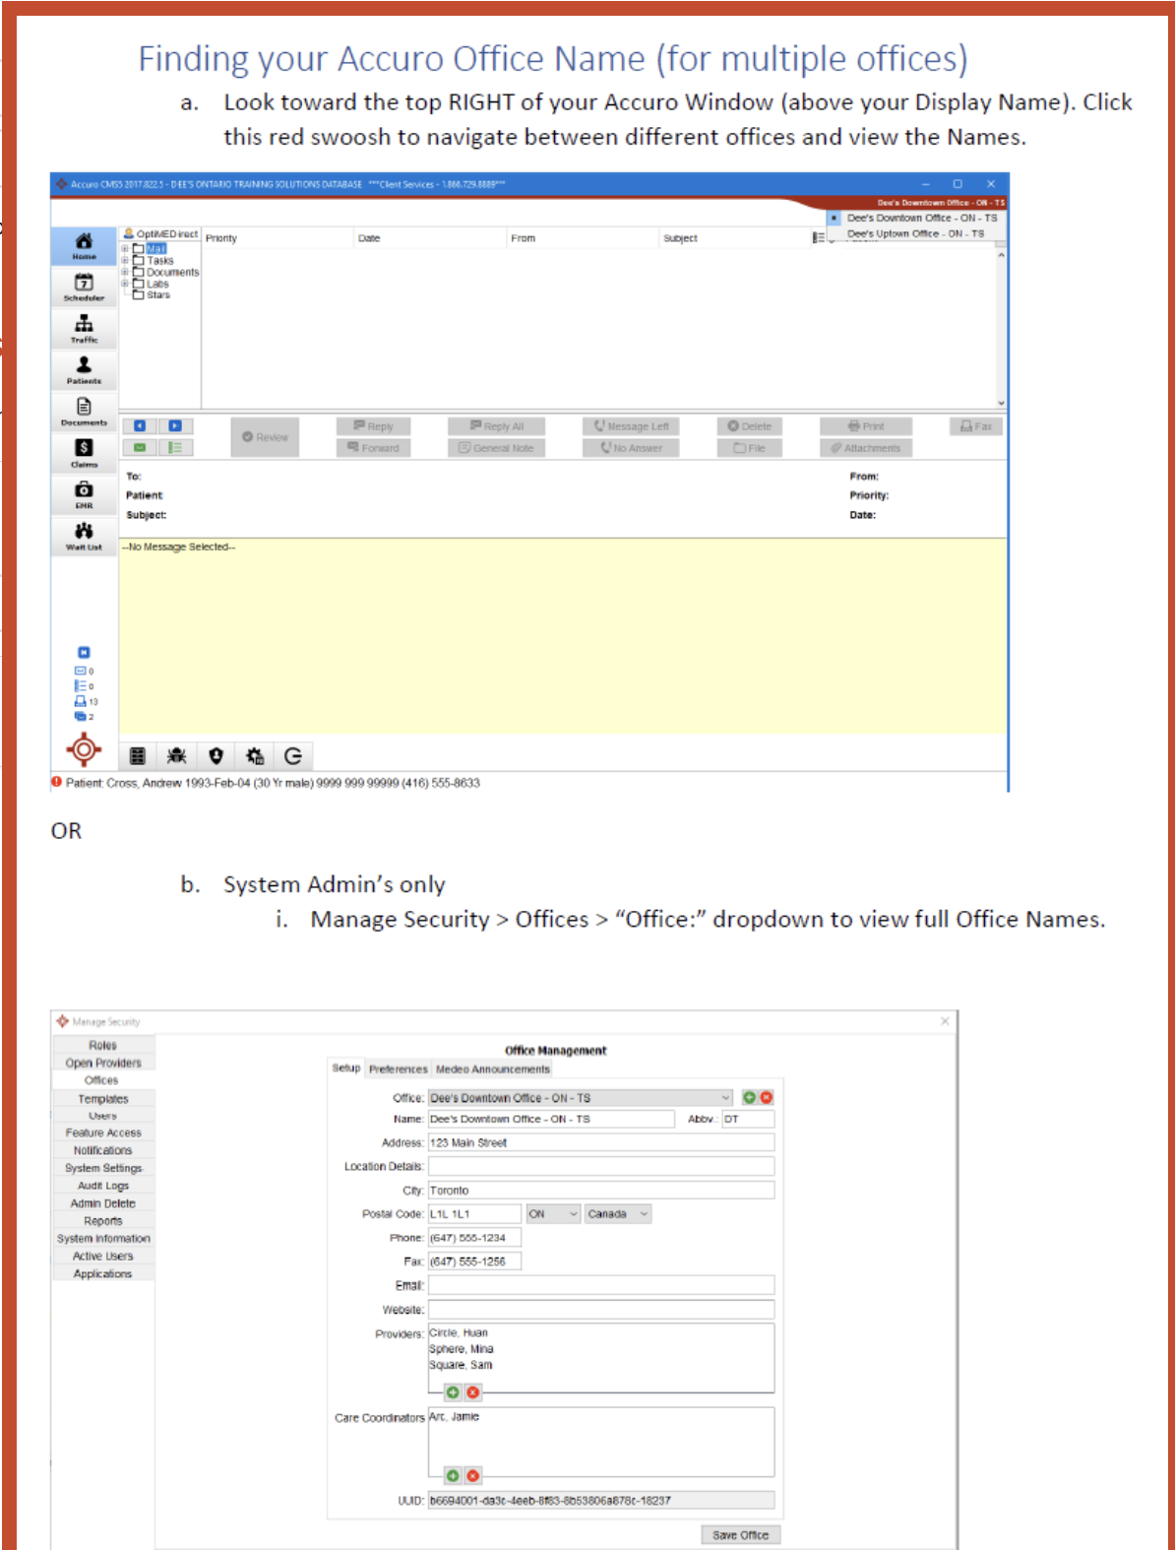
Task: Click the green add provider icon
Action: click(x=453, y=1392)
